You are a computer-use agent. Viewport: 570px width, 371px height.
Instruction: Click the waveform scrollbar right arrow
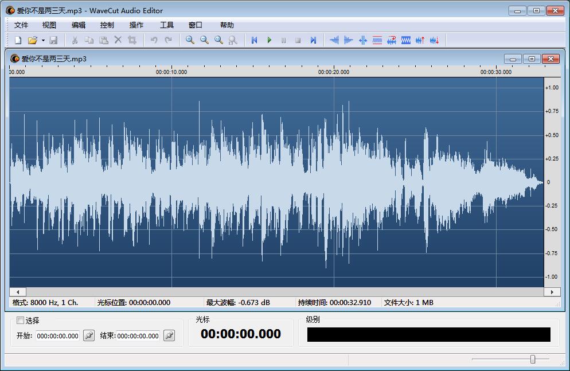(x=552, y=292)
